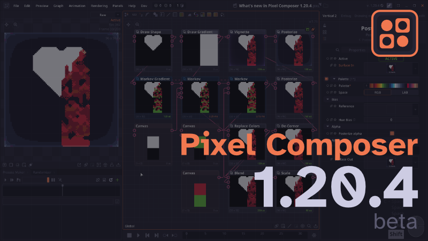Open the Graph menu
The width and height of the screenshot is (428, 241).
(x=58, y=6)
